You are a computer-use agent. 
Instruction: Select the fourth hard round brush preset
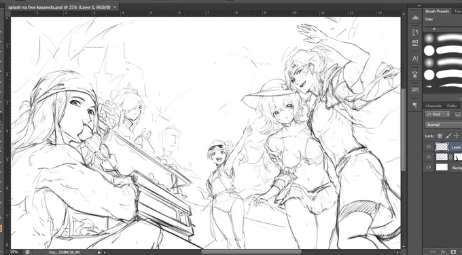(429, 75)
